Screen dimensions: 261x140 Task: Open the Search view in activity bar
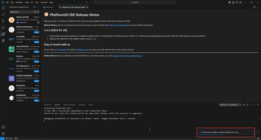tap(3, 14)
